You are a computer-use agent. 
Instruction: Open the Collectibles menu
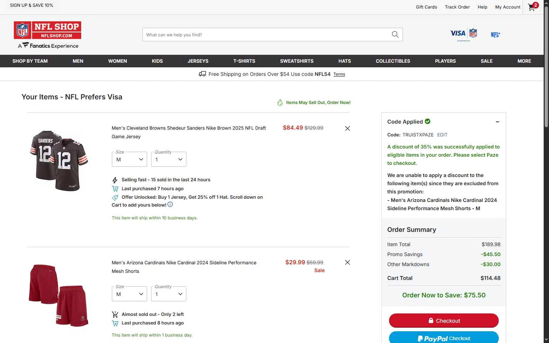(x=393, y=61)
